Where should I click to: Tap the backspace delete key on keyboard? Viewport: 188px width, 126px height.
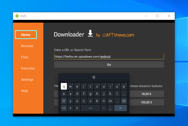point(124,101)
